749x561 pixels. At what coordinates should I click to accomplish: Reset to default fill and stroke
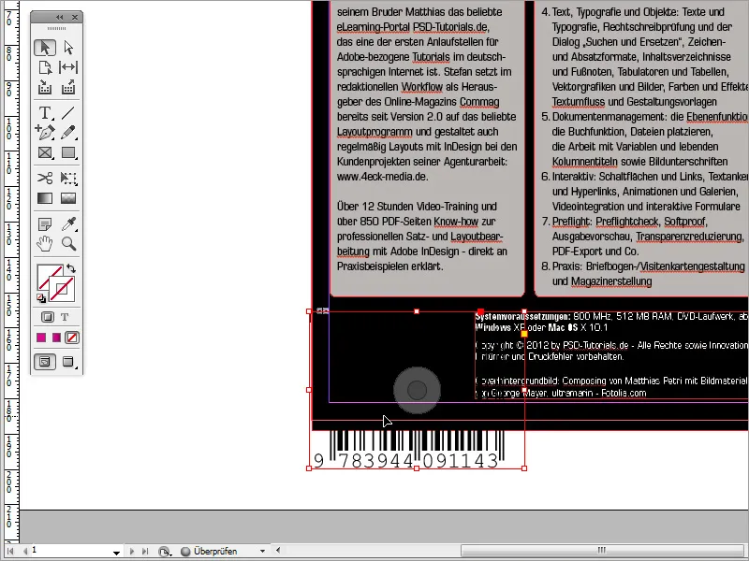(41, 298)
